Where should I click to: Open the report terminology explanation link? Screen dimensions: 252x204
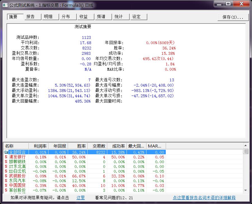(204, 198)
